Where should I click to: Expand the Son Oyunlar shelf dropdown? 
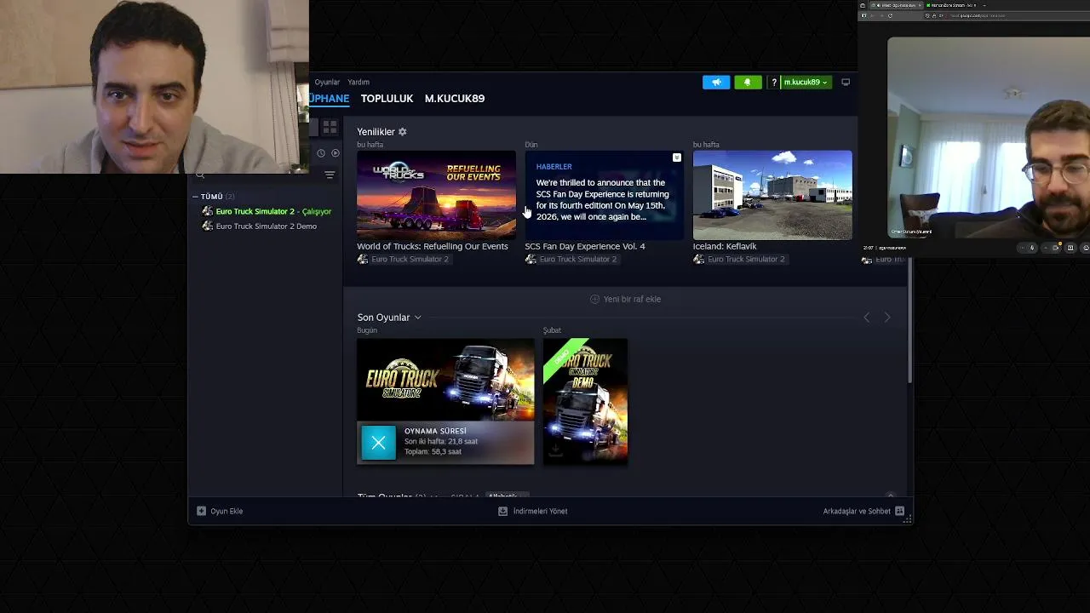coord(417,318)
